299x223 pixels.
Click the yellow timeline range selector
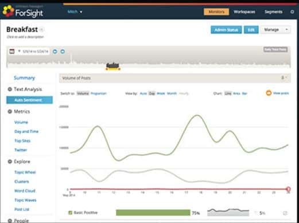pyautogui.click(x=113, y=66)
